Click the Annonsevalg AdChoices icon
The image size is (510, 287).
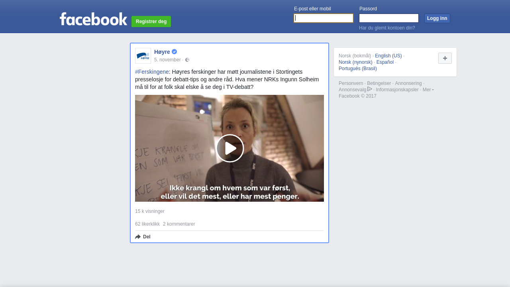click(x=370, y=89)
